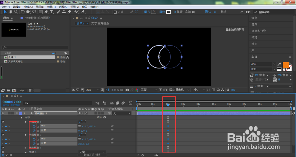Open the 效果和预设 panel
Viewport: 296px width, 157px height.
click(x=258, y=31)
